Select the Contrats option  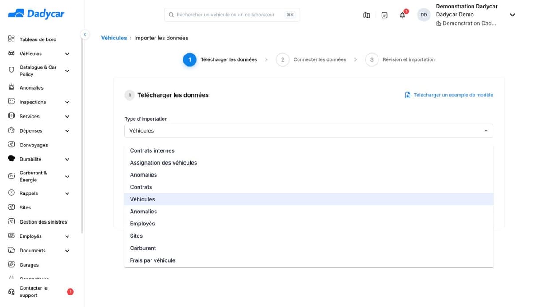tap(309, 187)
